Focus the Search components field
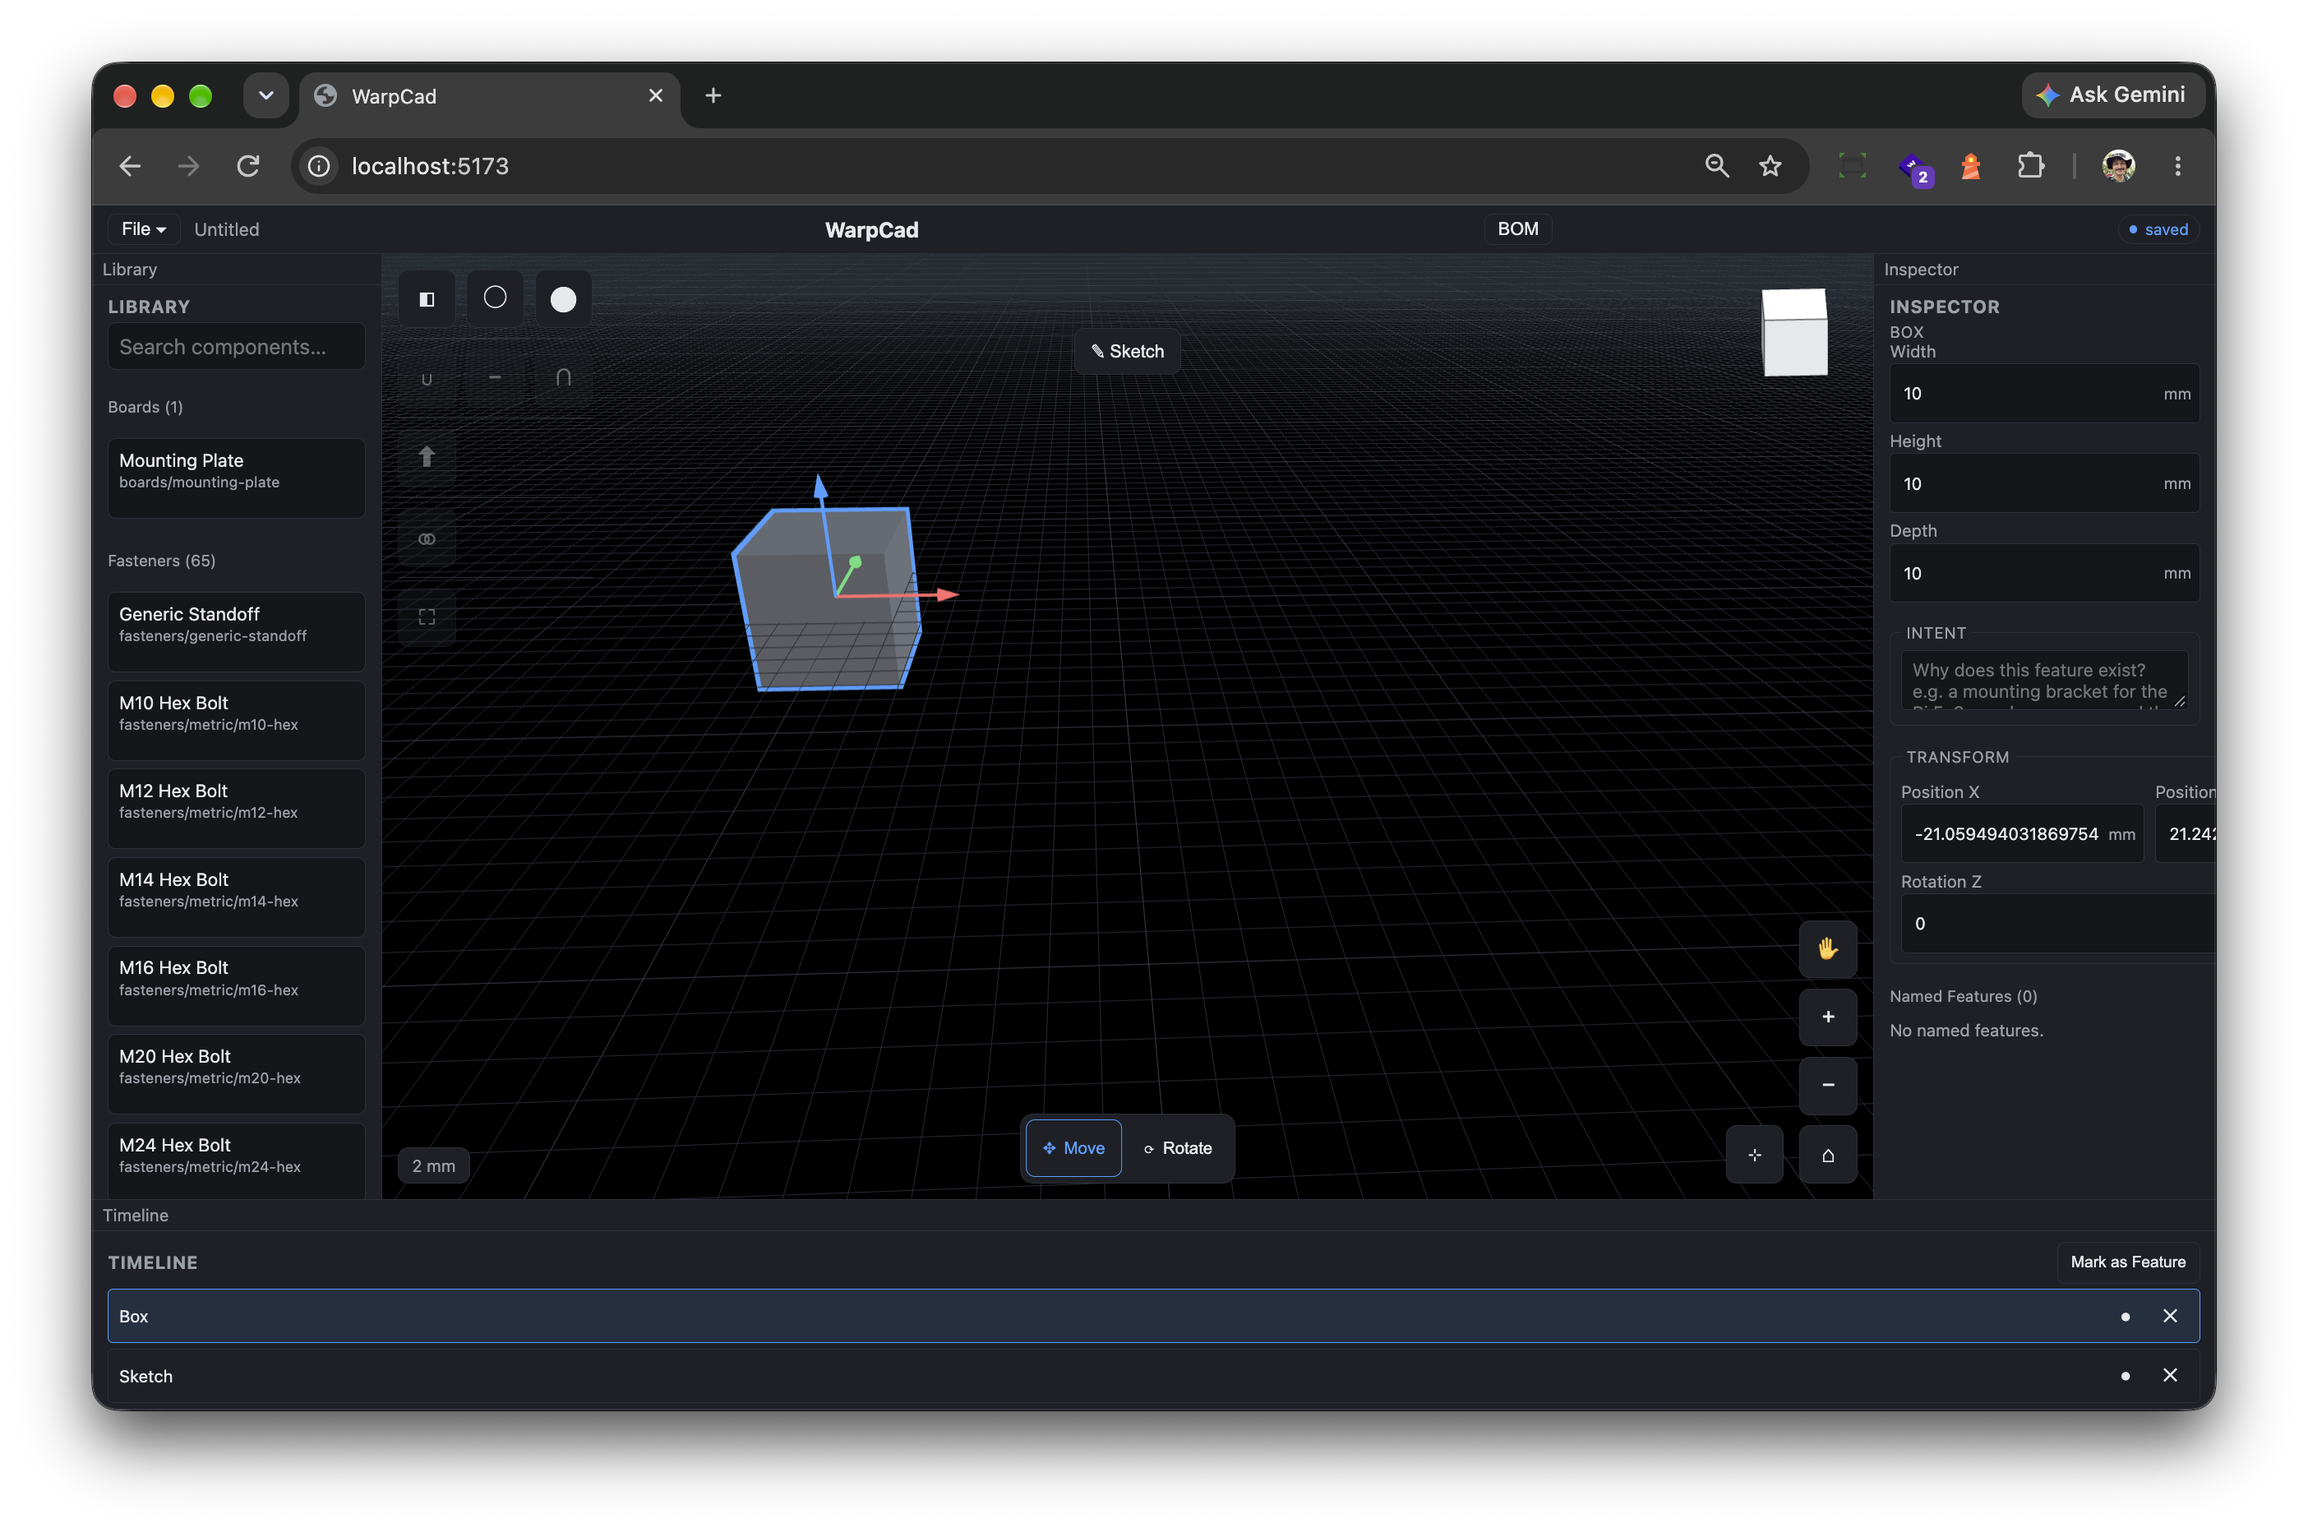 click(237, 347)
